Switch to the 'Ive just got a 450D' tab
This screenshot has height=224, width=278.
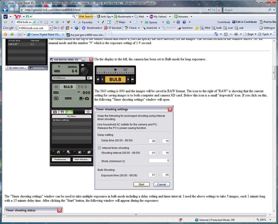(85, 35)
